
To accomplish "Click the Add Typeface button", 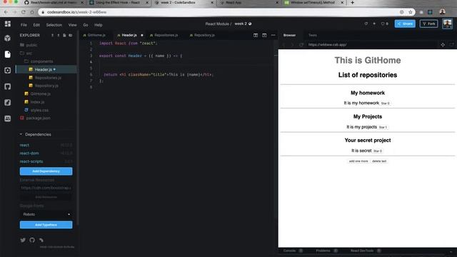I will point(46,225).
